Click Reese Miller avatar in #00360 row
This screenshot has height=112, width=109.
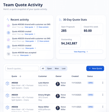click(x=58, y=84)
